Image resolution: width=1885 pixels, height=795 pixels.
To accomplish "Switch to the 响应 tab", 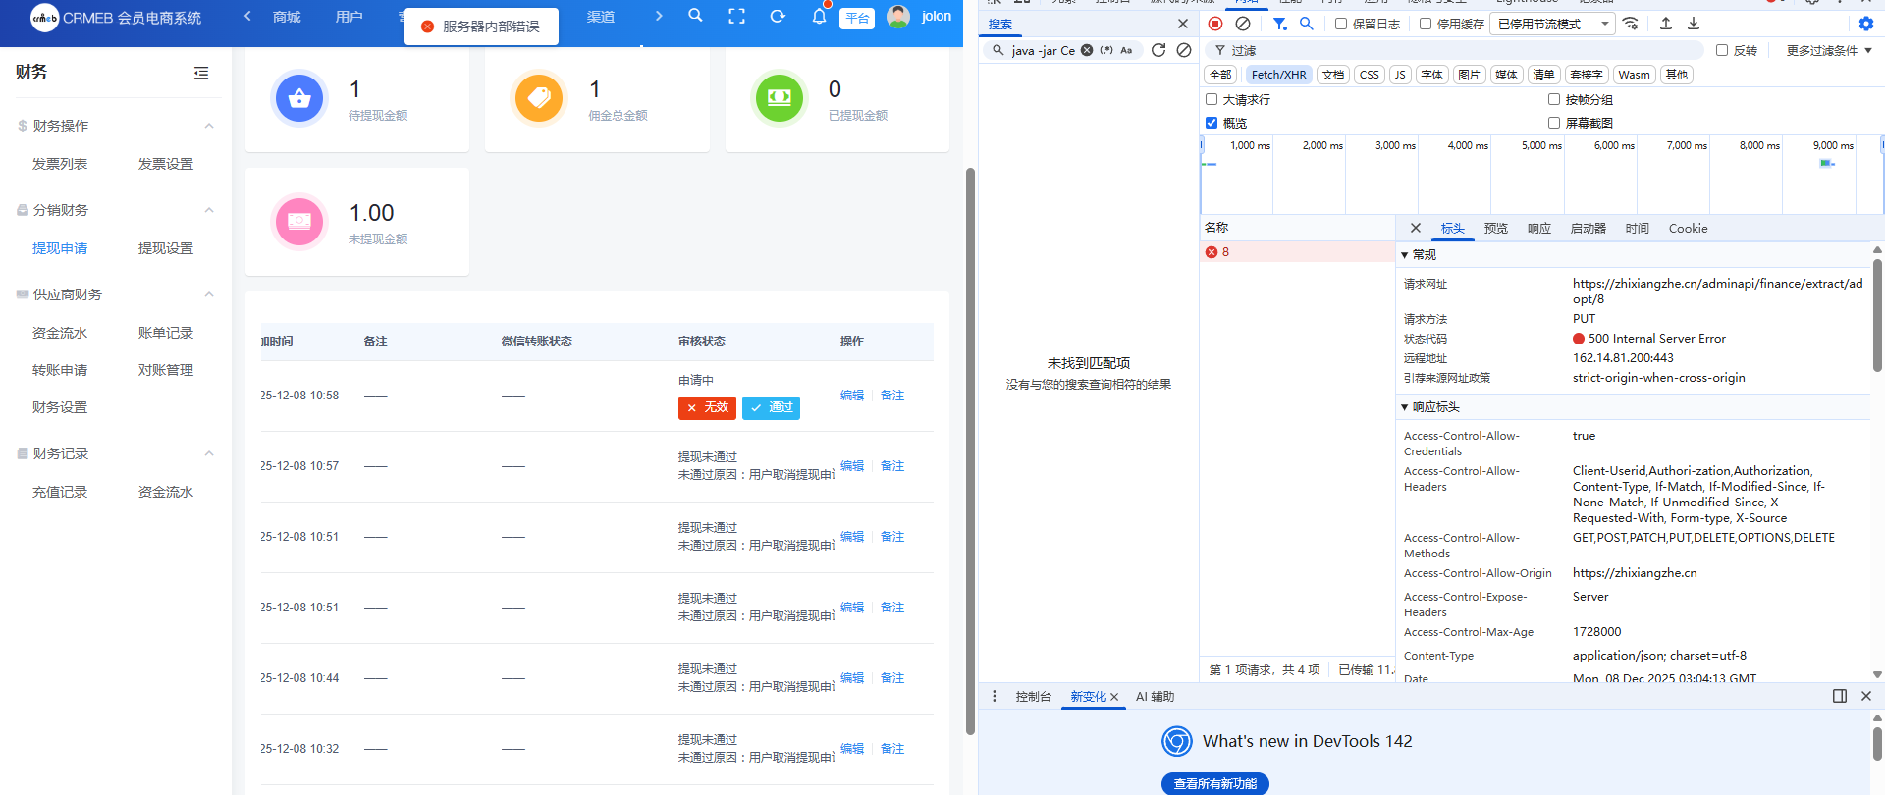I will click(1538, 229).
